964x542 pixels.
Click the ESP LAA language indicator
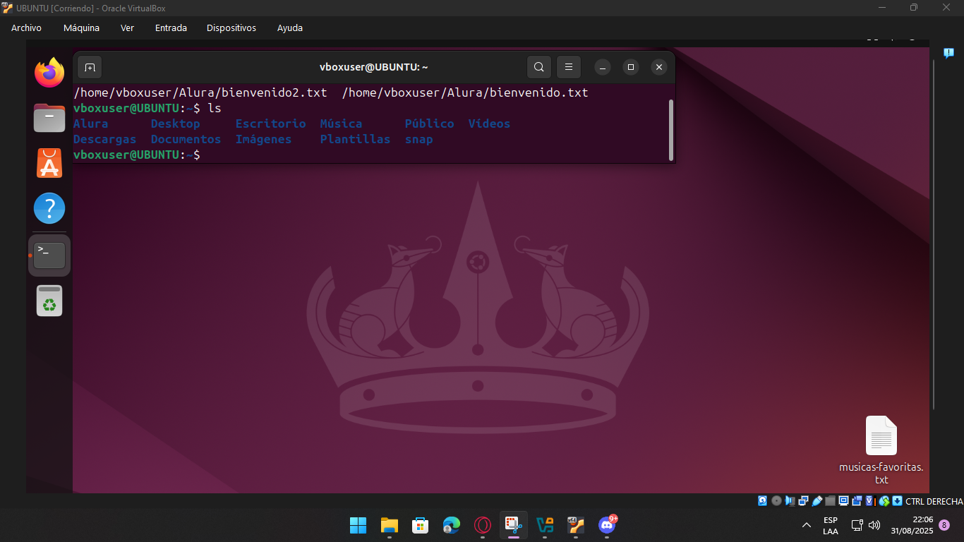click(831, 526)
